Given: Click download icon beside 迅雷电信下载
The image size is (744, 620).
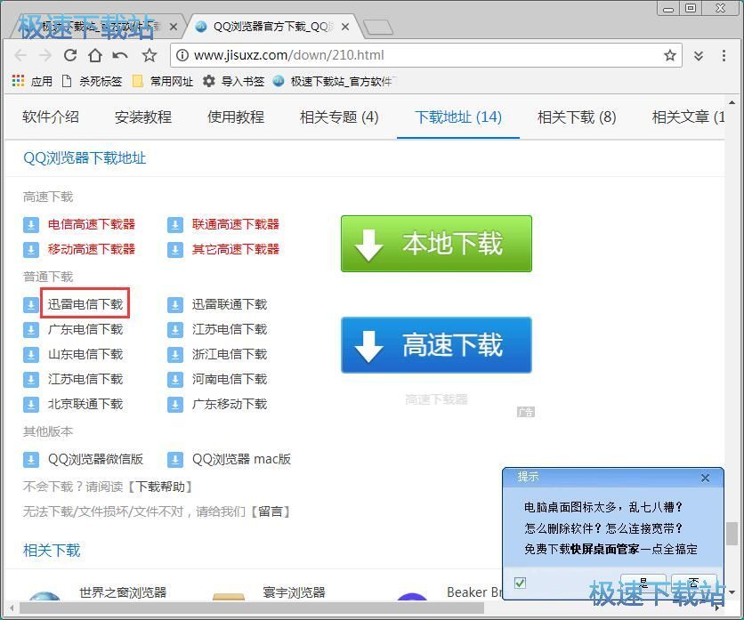Looking at the screenshot, I should [31, 304].
